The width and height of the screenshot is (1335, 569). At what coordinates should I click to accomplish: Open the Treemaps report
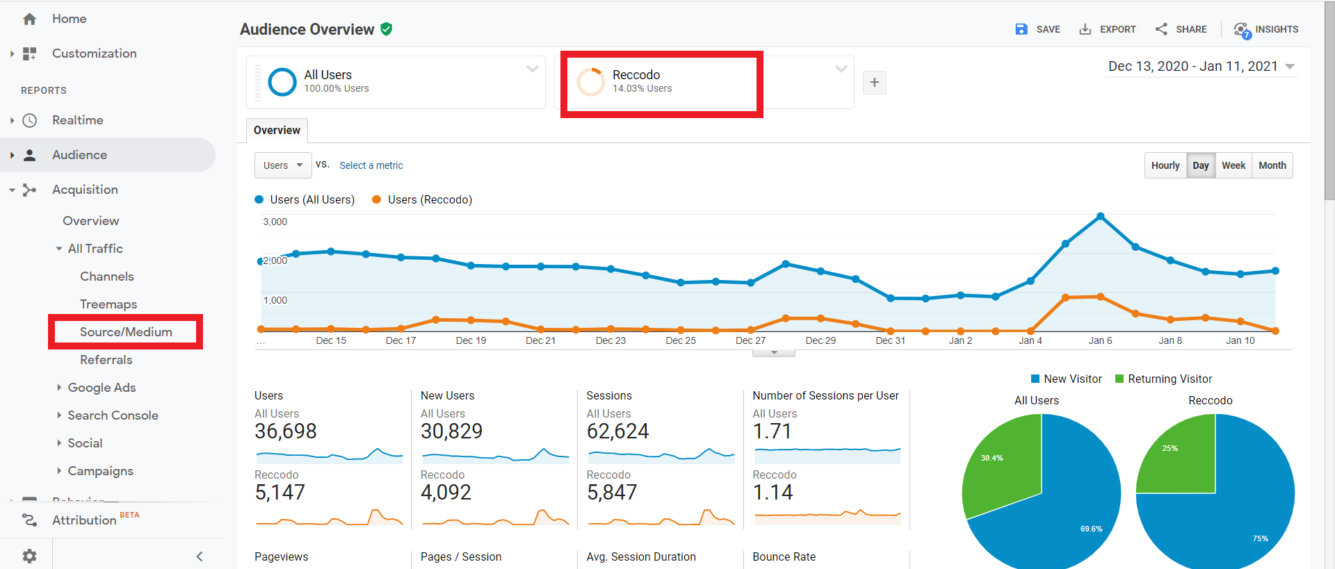108,304
